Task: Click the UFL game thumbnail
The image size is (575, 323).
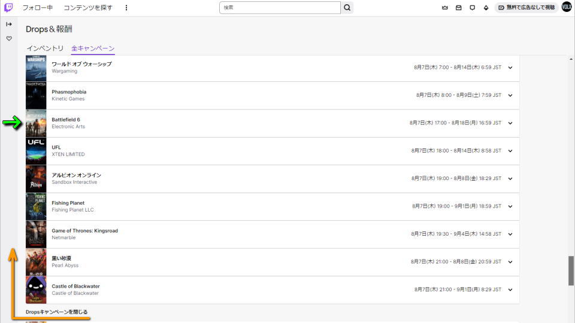Action: tap(36, 151)
